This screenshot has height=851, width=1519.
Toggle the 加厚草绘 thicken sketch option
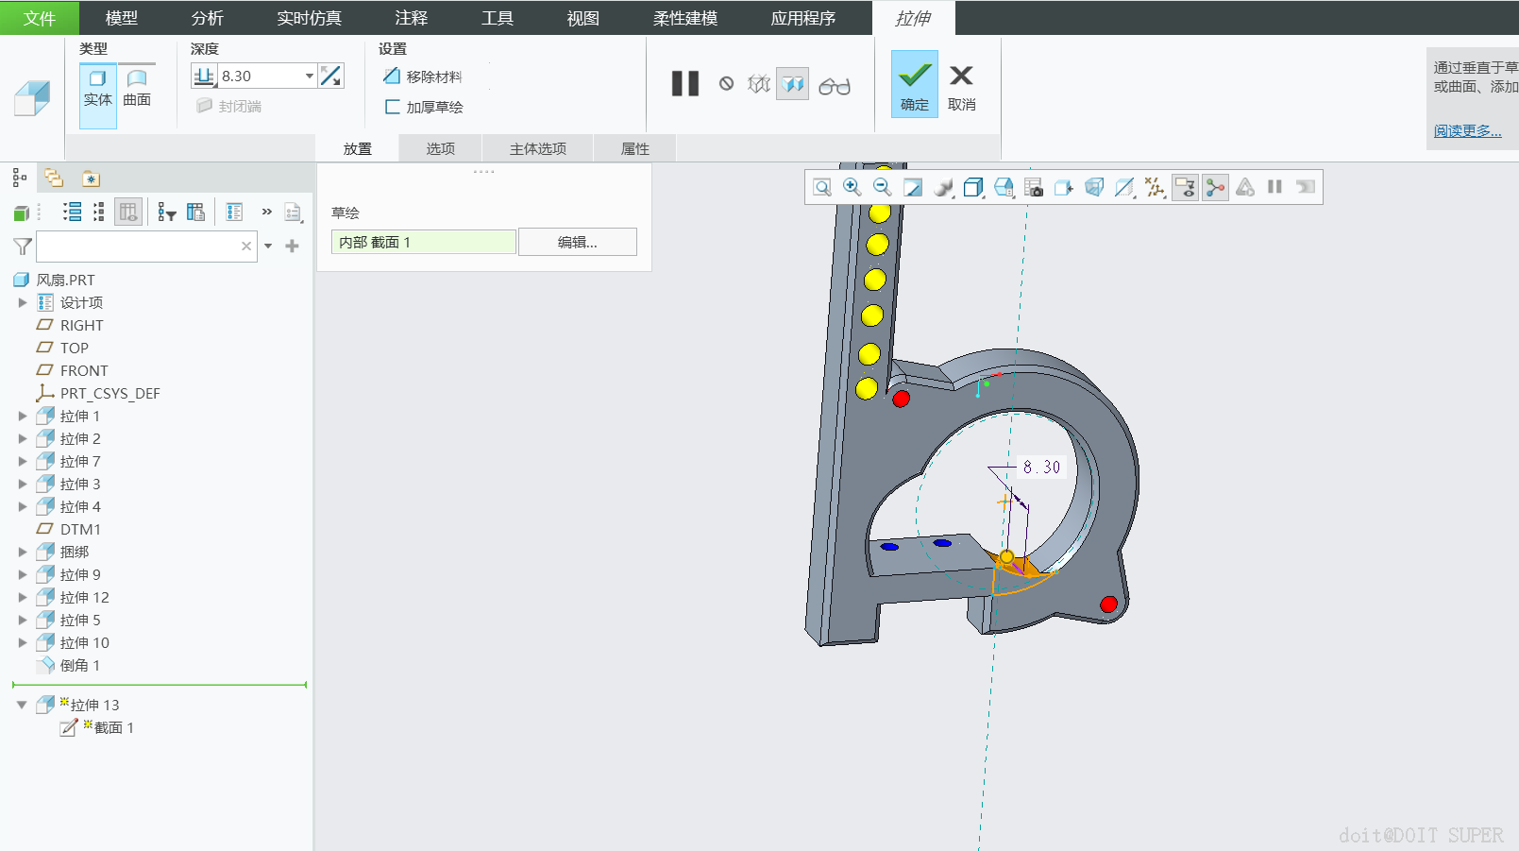[424, 107]
